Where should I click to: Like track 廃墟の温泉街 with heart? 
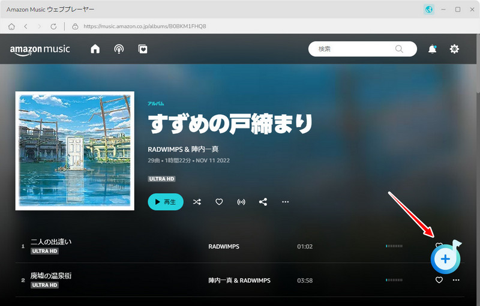[x=439, y=280]
